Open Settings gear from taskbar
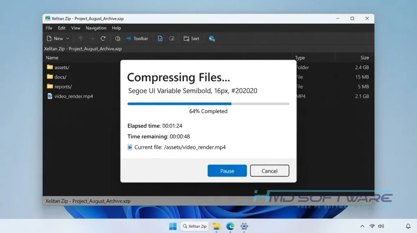 tap(244, 226)
